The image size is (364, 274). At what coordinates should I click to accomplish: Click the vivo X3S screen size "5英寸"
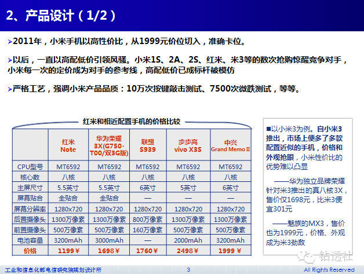tap(188, 188)
